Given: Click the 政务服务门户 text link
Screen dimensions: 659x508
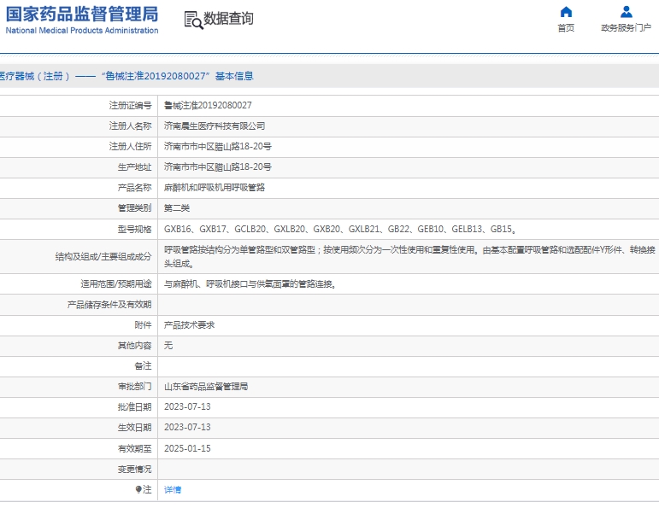Looking at the screenshot, I should pyautogui.click(x=626, y=27).
